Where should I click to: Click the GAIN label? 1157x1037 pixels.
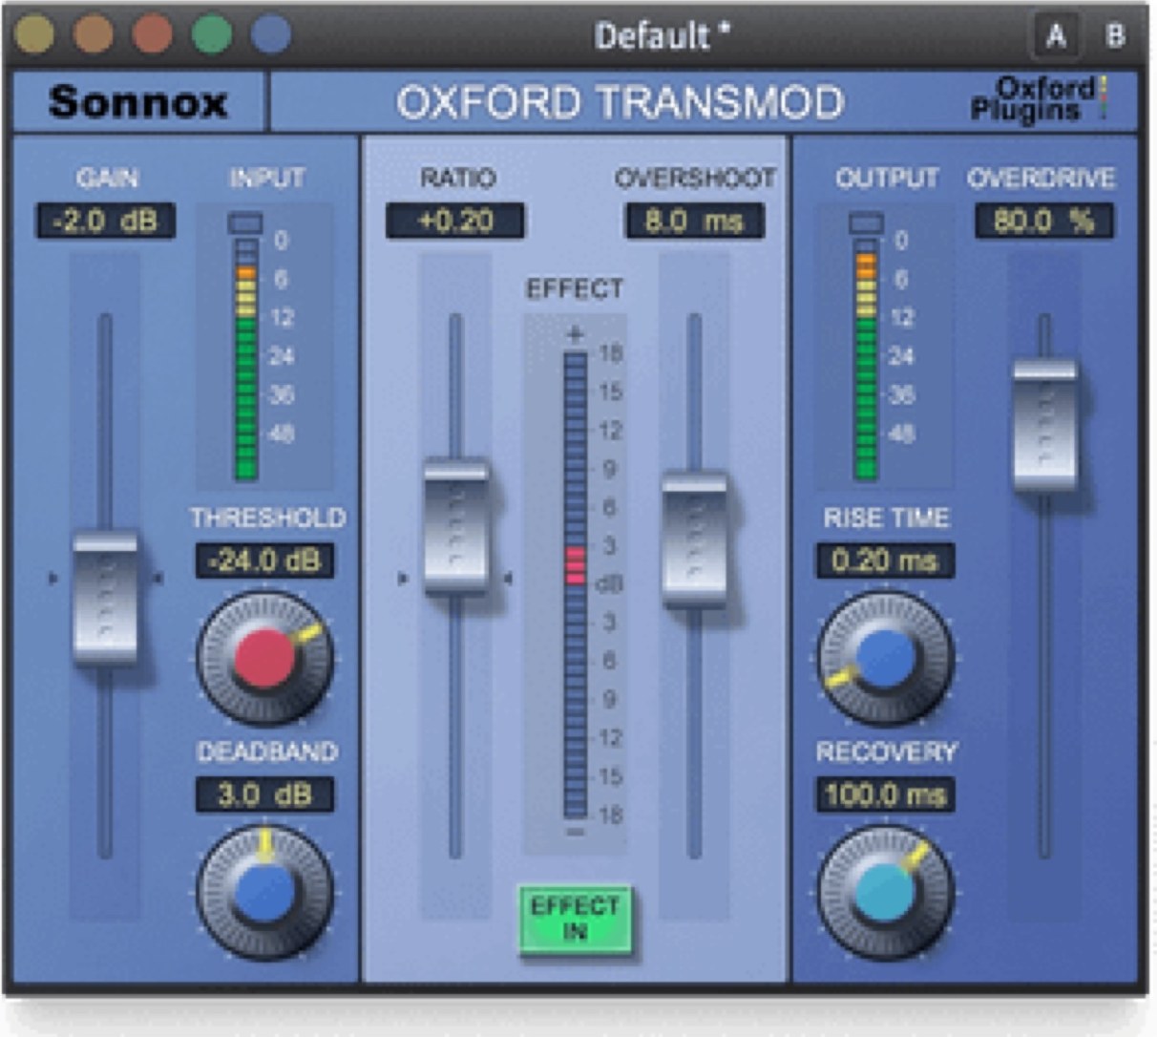click(107, 178)
